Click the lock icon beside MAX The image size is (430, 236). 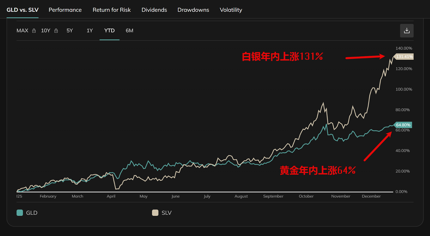tap(34, 31)
